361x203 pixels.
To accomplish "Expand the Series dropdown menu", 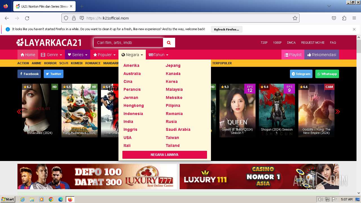I will tap(78, 55).
